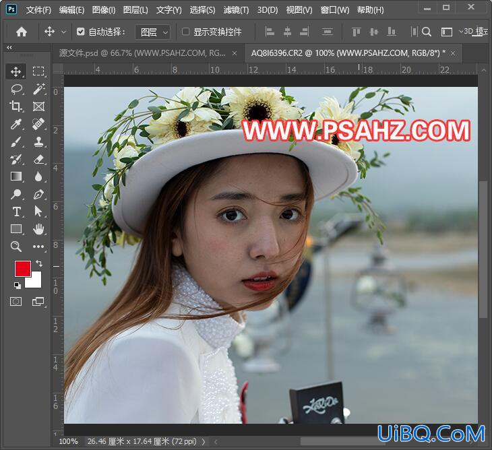Open the 图层(L) menu
Viewport: 492px width, 450px height.
(x=135, y=10)
